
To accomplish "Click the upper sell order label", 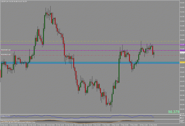I will click(x=6, y=50).
